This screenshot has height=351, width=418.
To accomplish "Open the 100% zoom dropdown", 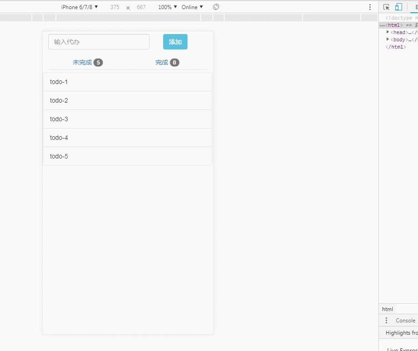I will click(x=167, y=7).
